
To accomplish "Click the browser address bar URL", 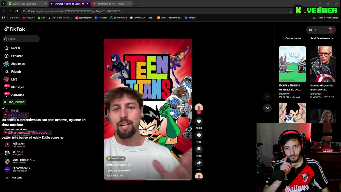I will (74, 11).
